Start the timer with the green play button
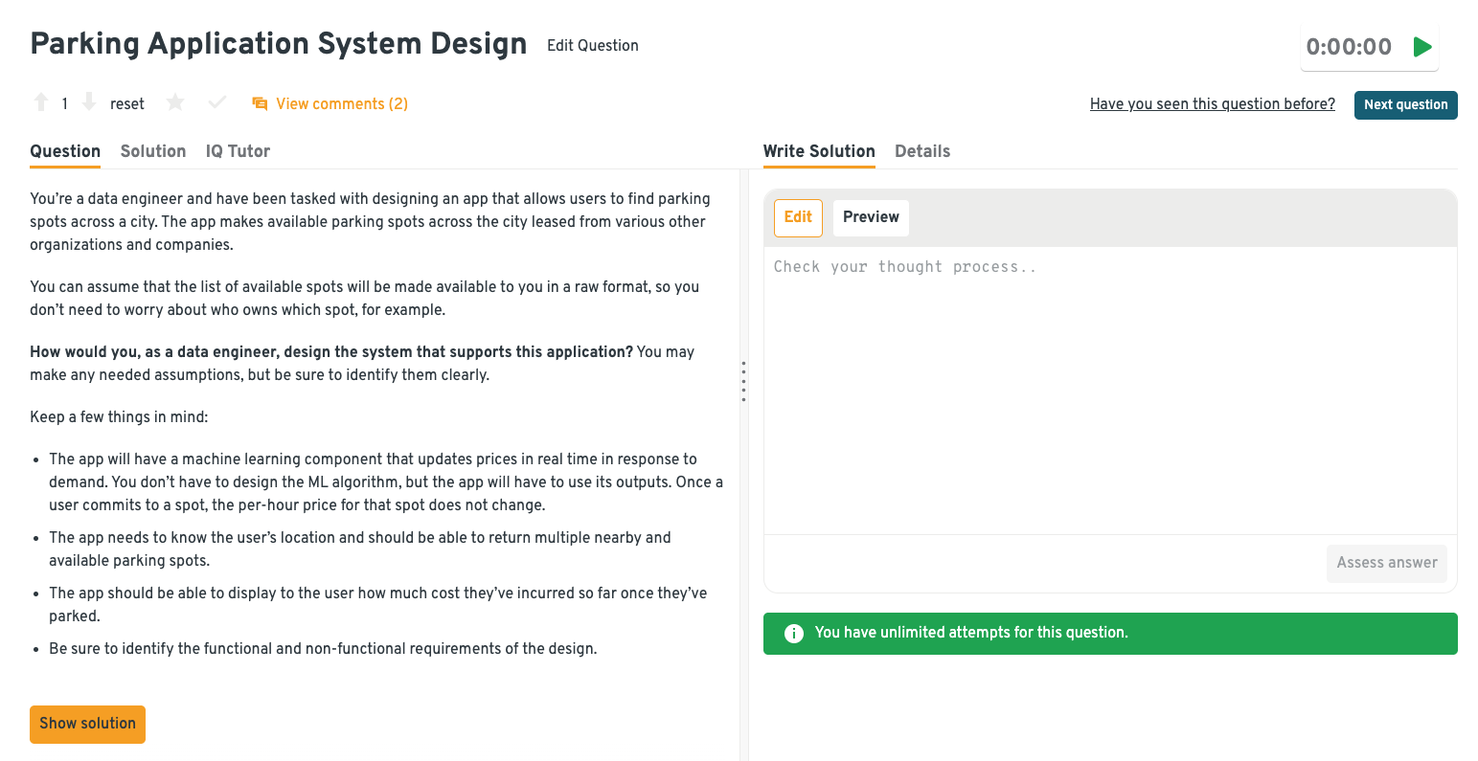 coord(1422,47)
